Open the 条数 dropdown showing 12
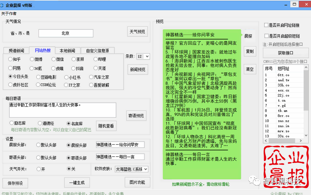The height and width of the screenshot is (195, 311). click(143, 56)
